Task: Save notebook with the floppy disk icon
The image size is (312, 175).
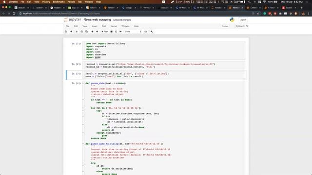Action: click(66, 32)
